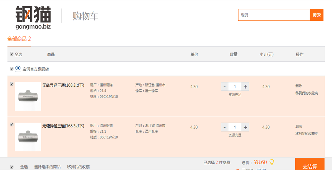Click the lightbulb icon beside total price

[272, 162]
